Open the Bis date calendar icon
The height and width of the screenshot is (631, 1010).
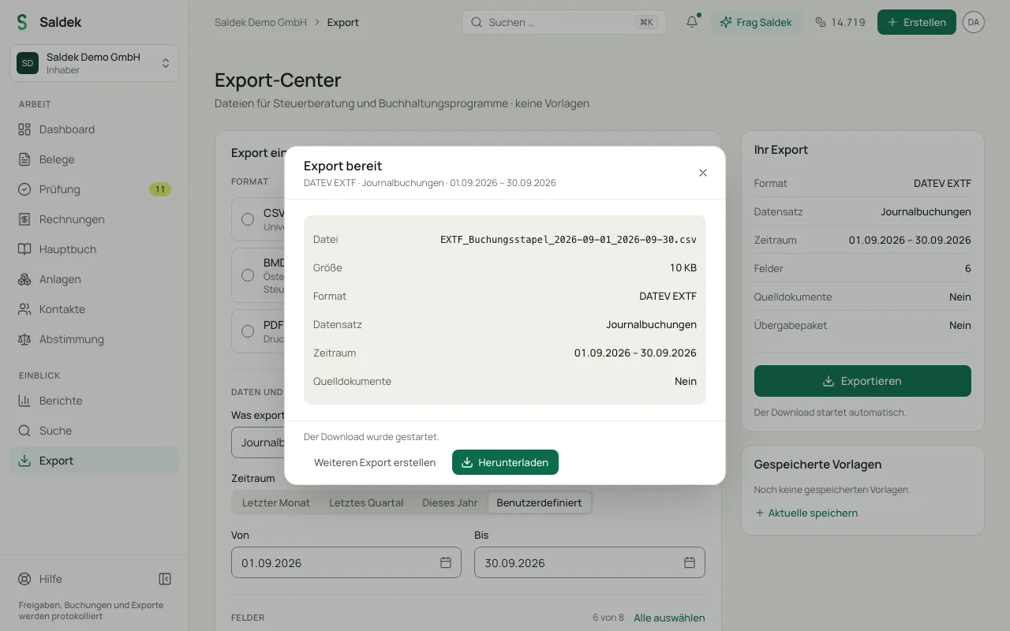pos(690,562)
